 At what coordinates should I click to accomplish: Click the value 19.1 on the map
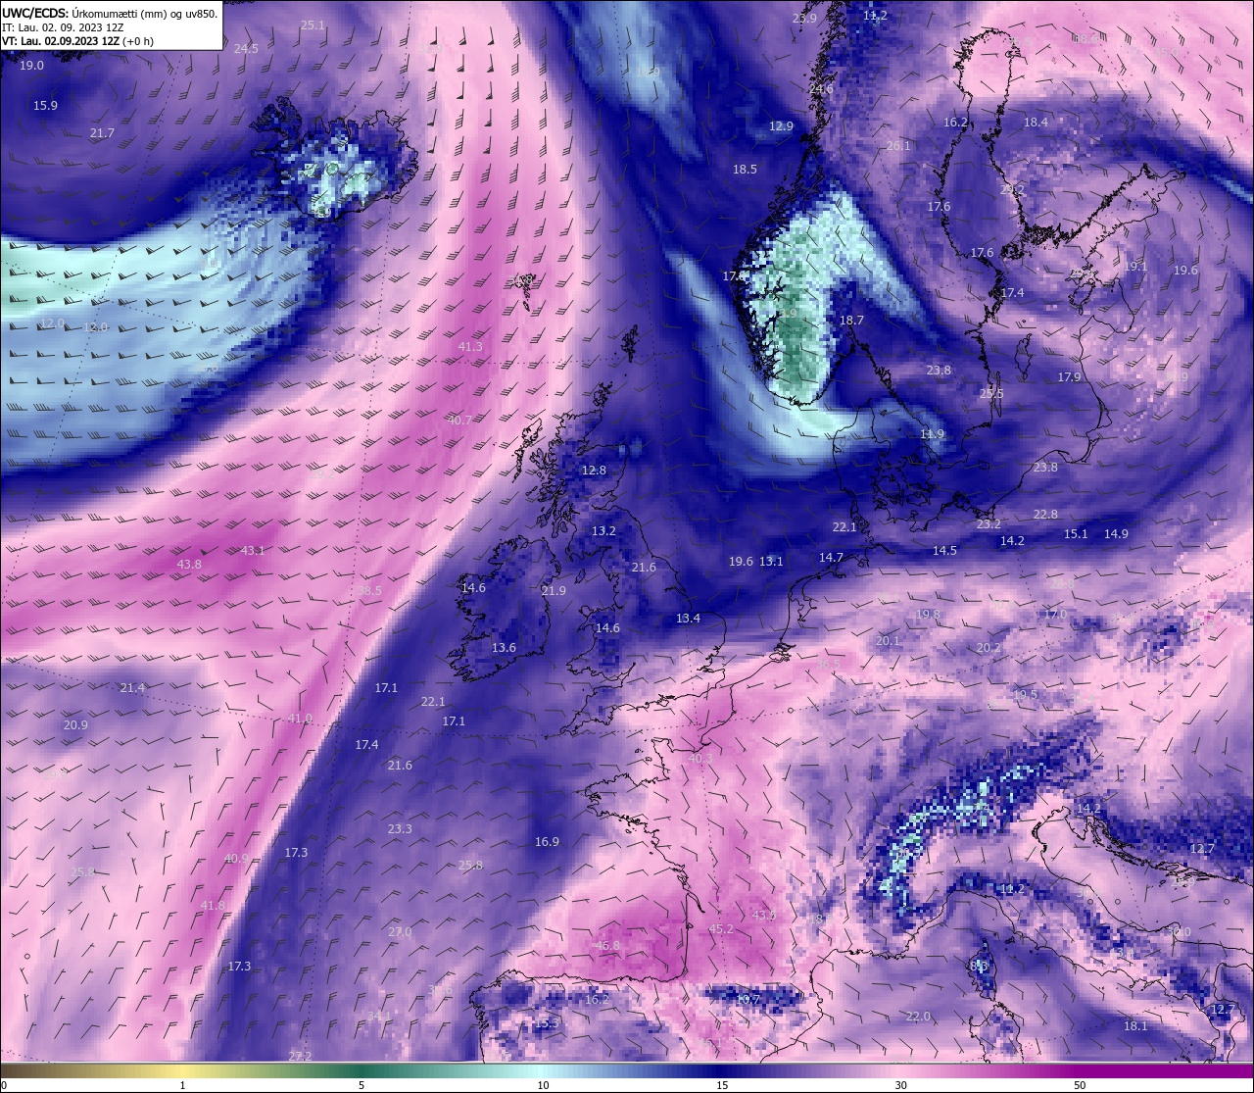(1135, 267)
